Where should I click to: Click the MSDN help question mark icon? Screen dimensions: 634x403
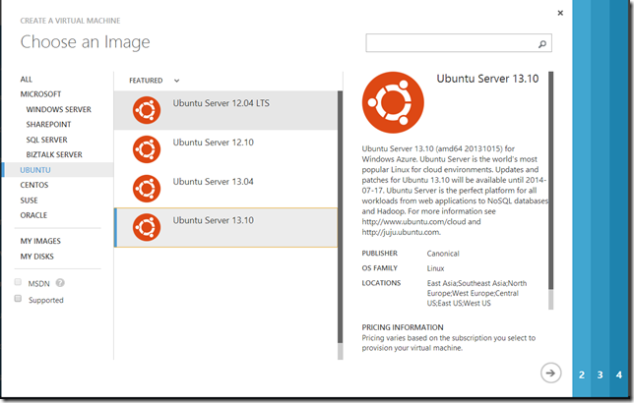coord(60,283)
